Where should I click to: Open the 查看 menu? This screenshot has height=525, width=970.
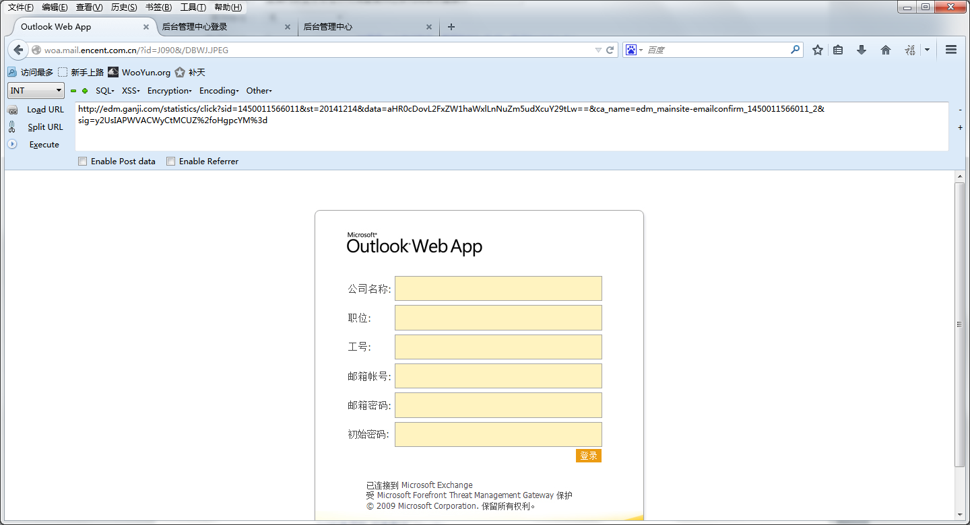90,7
